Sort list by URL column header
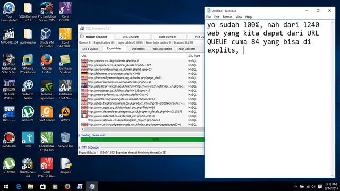This screenshot has width=340, height=191. pyautogui.click(x=133, y=56)
